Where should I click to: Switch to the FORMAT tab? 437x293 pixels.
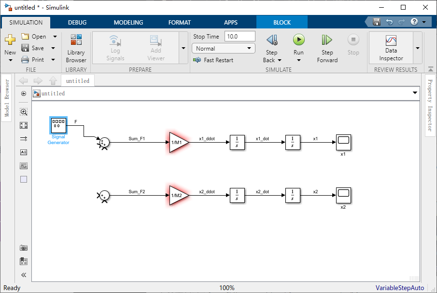(x=180, y=23)
